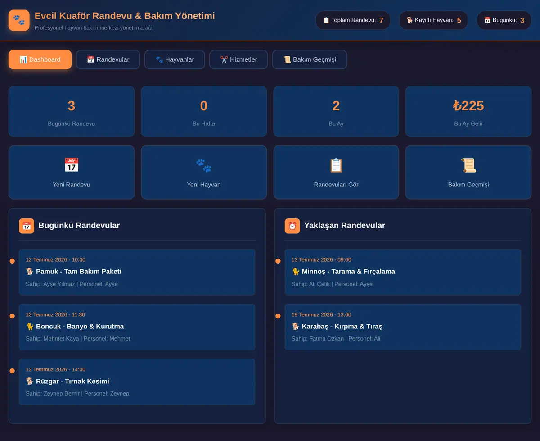
Task: Click the scroll icon on Bakım Geçmişi card
Action: 468,165
